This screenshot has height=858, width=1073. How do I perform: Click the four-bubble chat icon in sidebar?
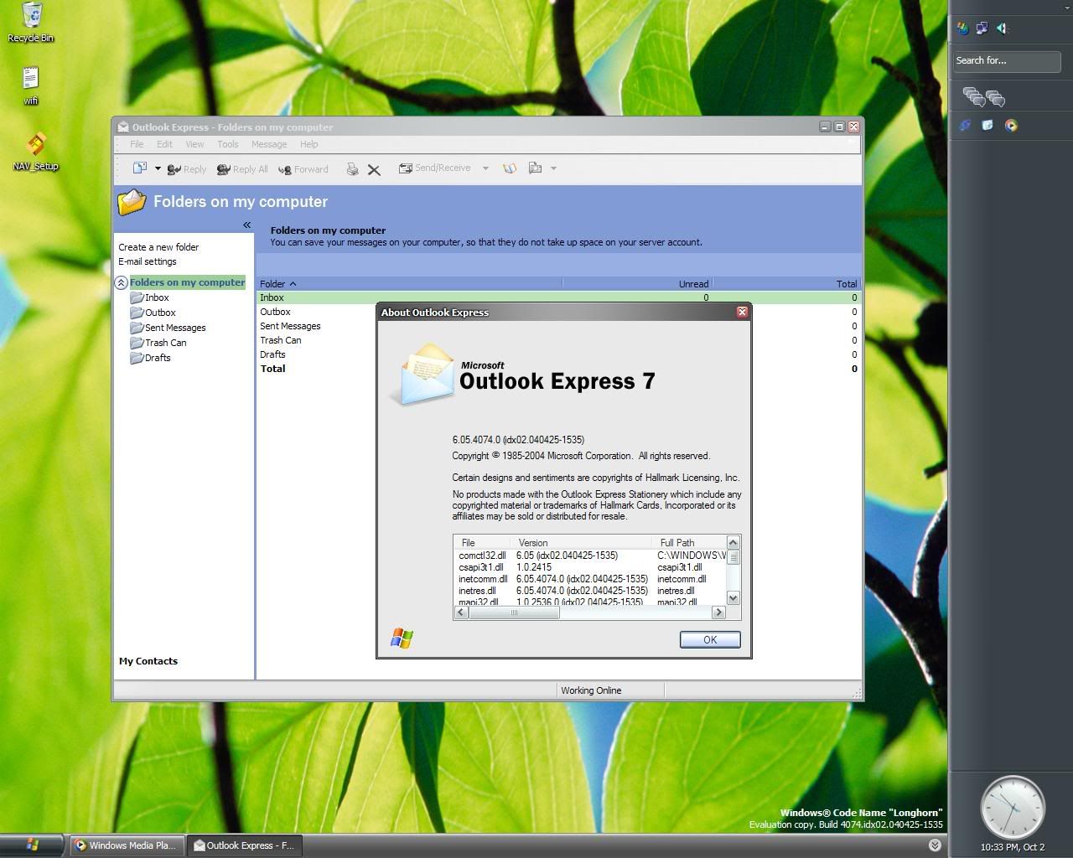pyautogui.click(x=973, y=97)
